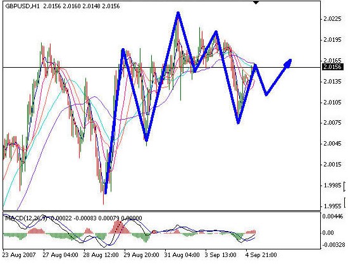
Task: Click the 29 Aug 20:00 time label
Action: pyautogui.click(x=141, y=255)
